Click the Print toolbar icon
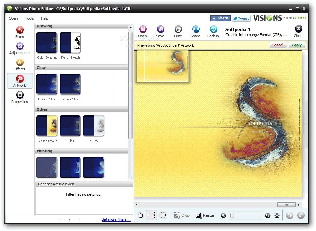 pyautogui.click(x=178, y=31)
